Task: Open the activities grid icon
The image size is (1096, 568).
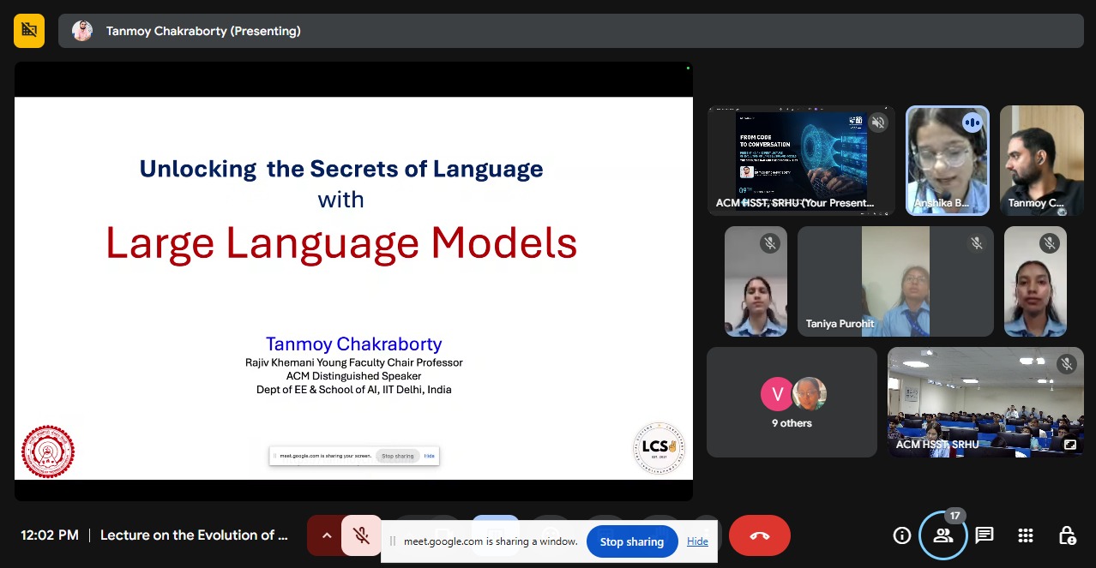Action: [x=1026, y=535]
